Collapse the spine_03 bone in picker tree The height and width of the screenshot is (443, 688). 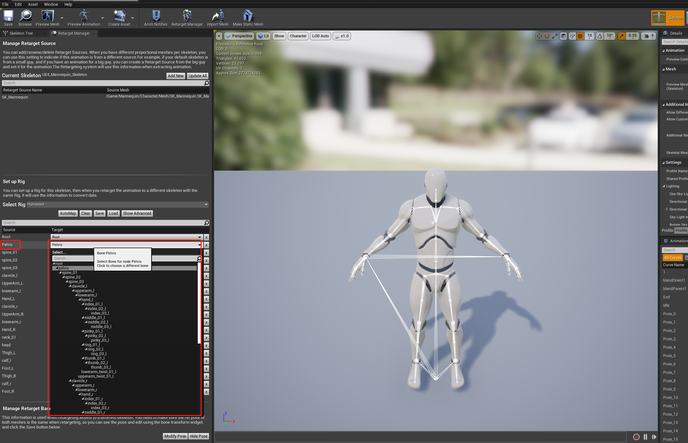pos(67,281)
